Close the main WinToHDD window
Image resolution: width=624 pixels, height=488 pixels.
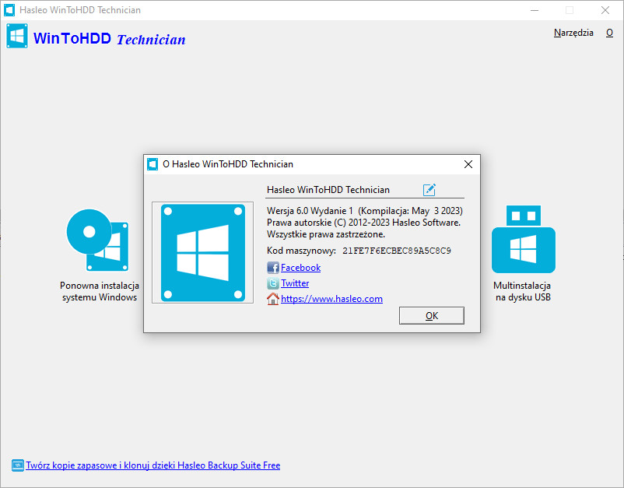(605, 10)
